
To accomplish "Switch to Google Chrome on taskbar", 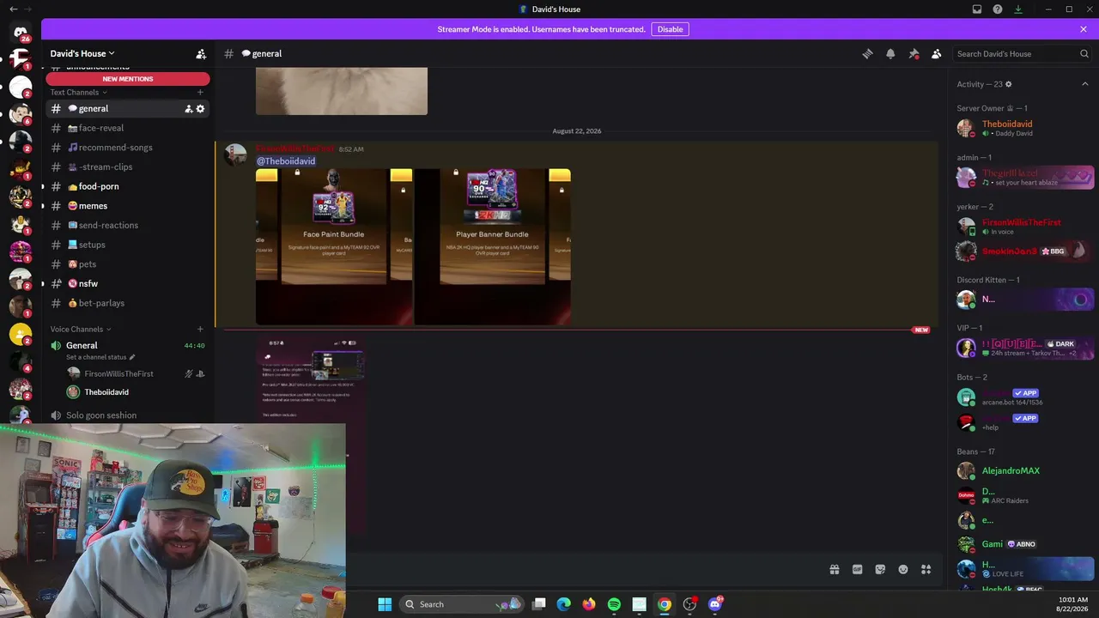I will pos(665,604).
